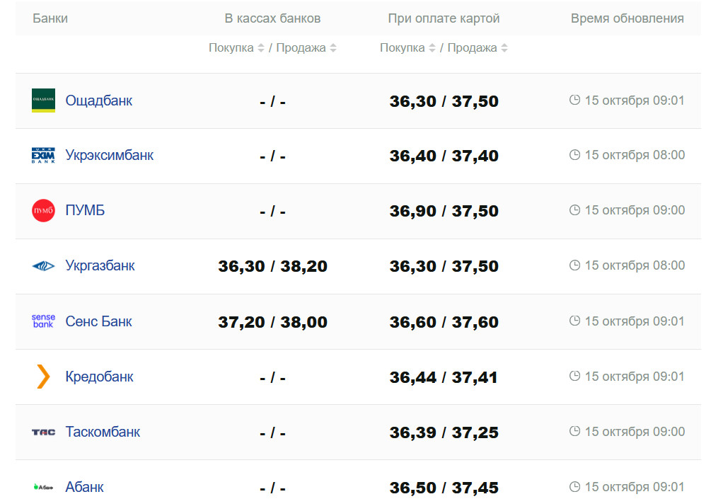The image size is (723, 499).
Task: Open the Укргазбанк bank link
Action: click(100, 266)
